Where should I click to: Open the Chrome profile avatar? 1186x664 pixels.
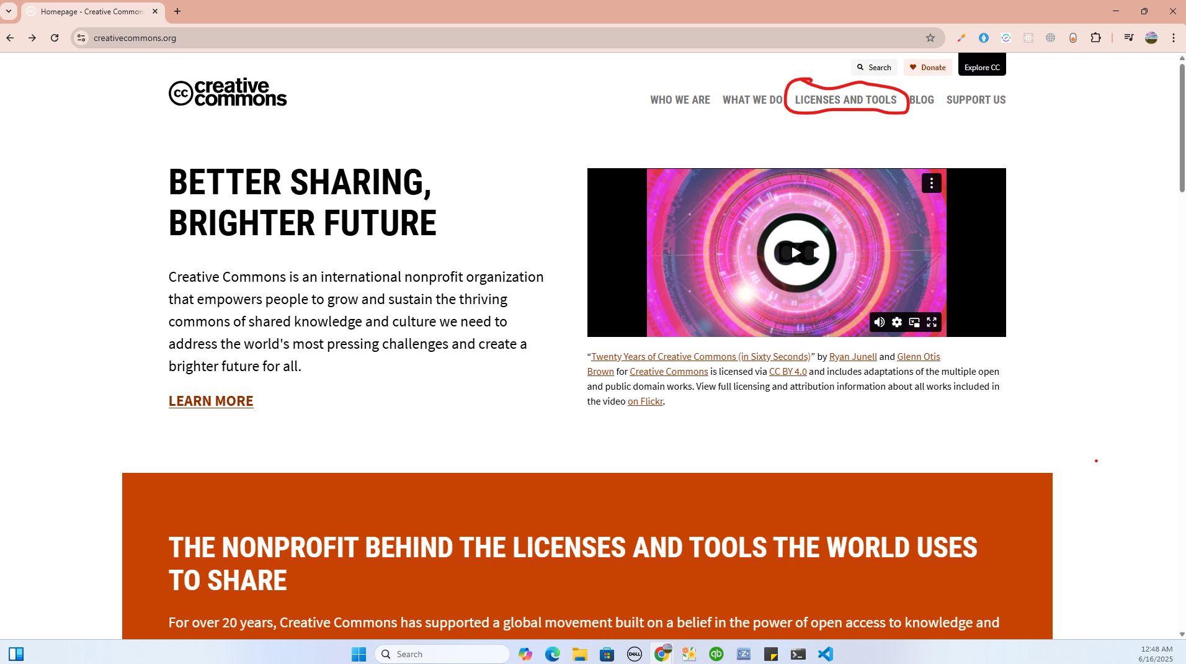[1151, 38]
